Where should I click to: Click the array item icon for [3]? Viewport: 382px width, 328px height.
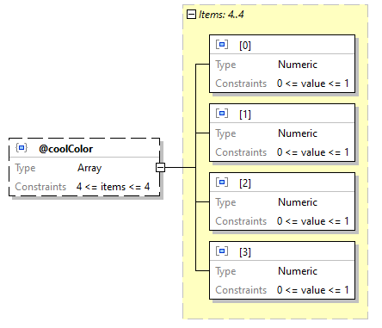coord(222,251)
